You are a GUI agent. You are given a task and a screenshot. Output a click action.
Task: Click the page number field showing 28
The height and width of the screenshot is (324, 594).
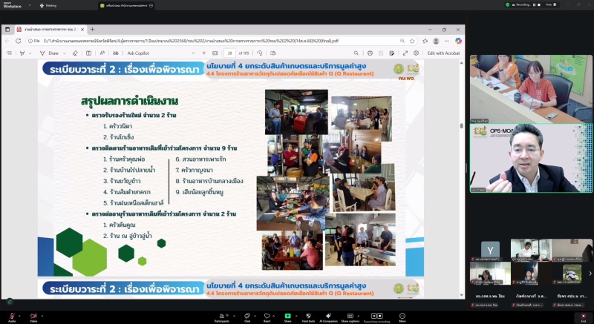[229, 53]
